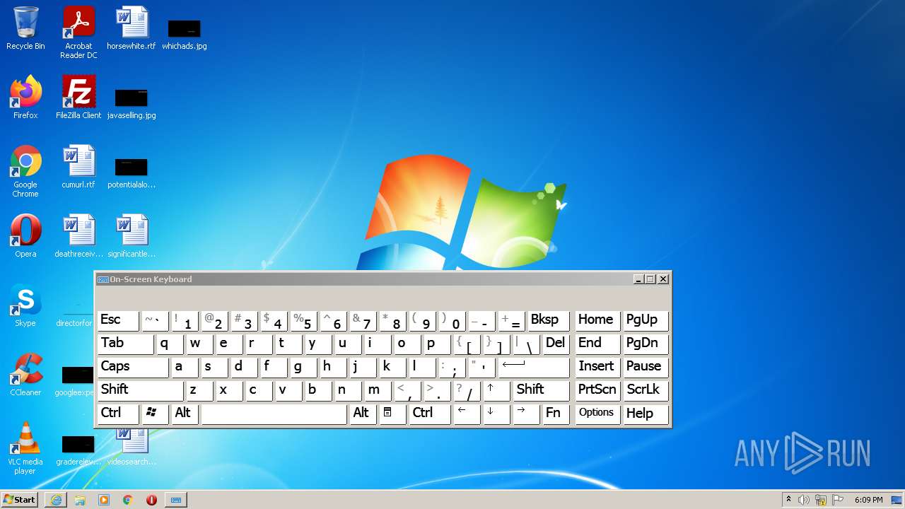Toggle the left Alt key

(x=186, y=414)
